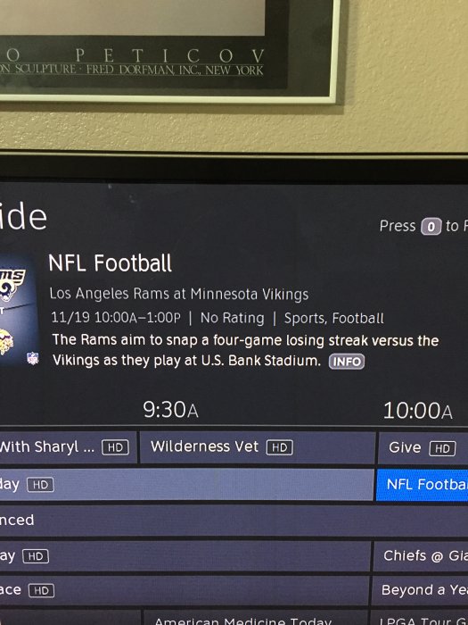Screen dimensions: 468x625
Task: Select the row with text ending 'nced'
Action: tap(234, 521)
